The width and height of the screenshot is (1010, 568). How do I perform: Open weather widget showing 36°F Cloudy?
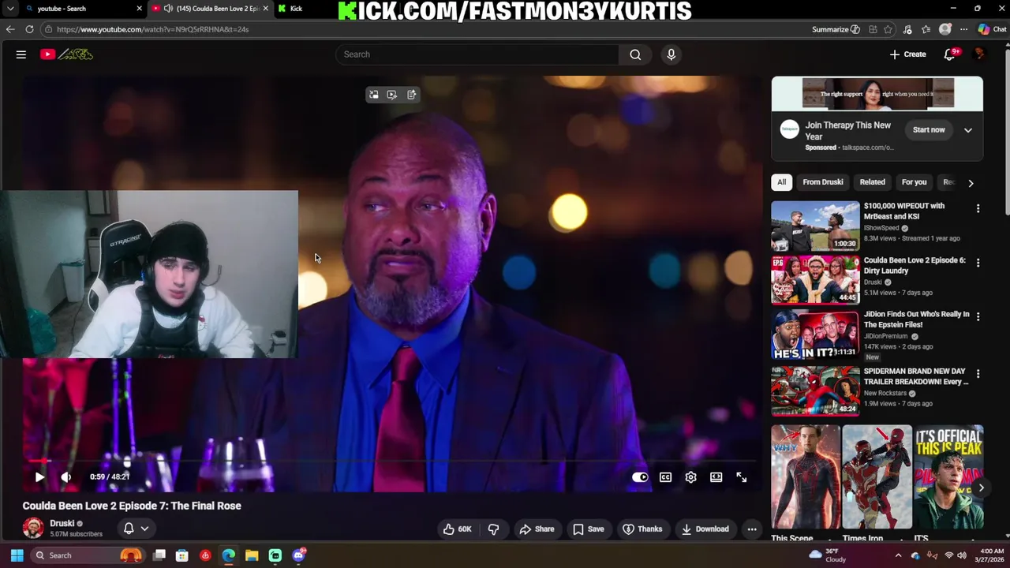click(x=828, y=555)
